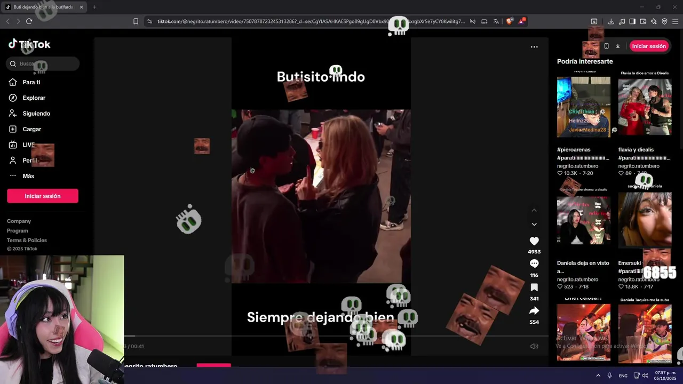Click the tiktok.com URL address bar
This screenshot has height=384, width=683.
(311, 21)
